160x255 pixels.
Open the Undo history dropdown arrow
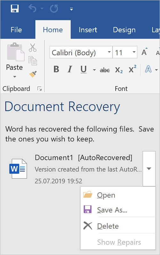pos(42,8)
